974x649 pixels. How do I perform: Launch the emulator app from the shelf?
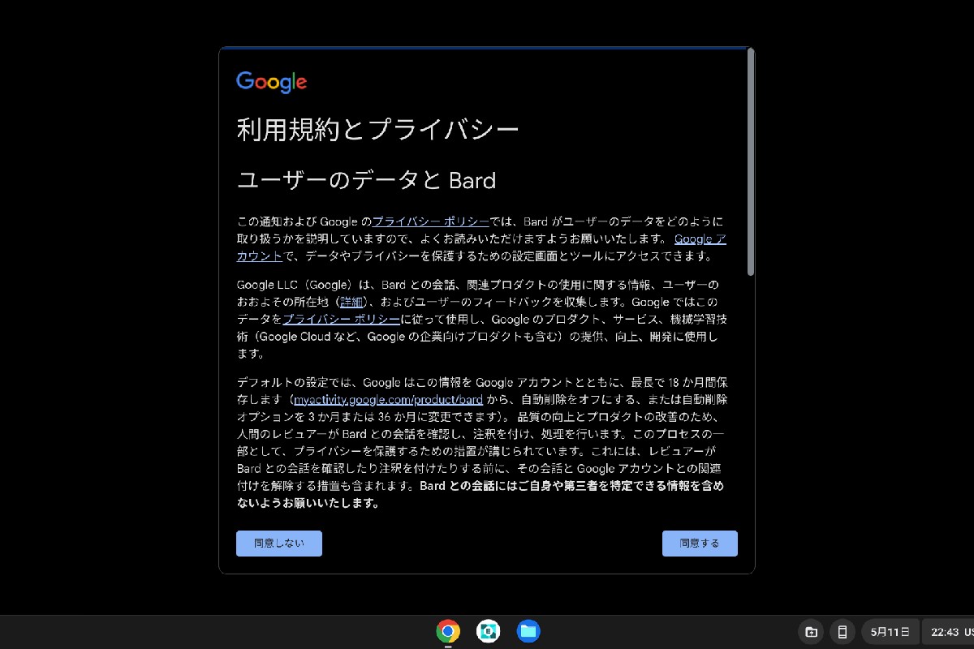[x=488, y=631]
